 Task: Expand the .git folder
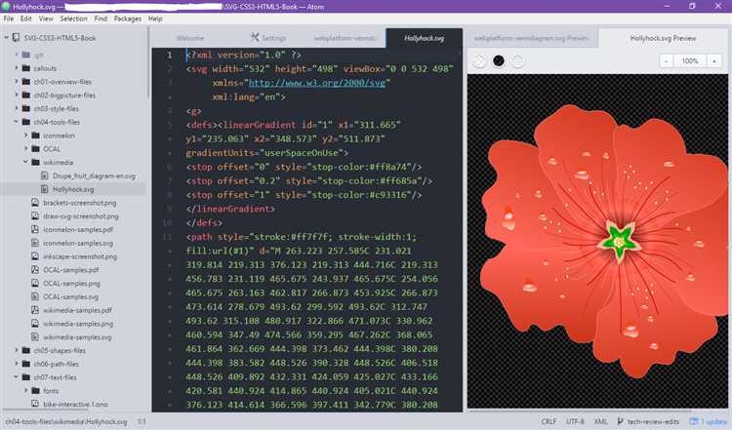point(17,55)
